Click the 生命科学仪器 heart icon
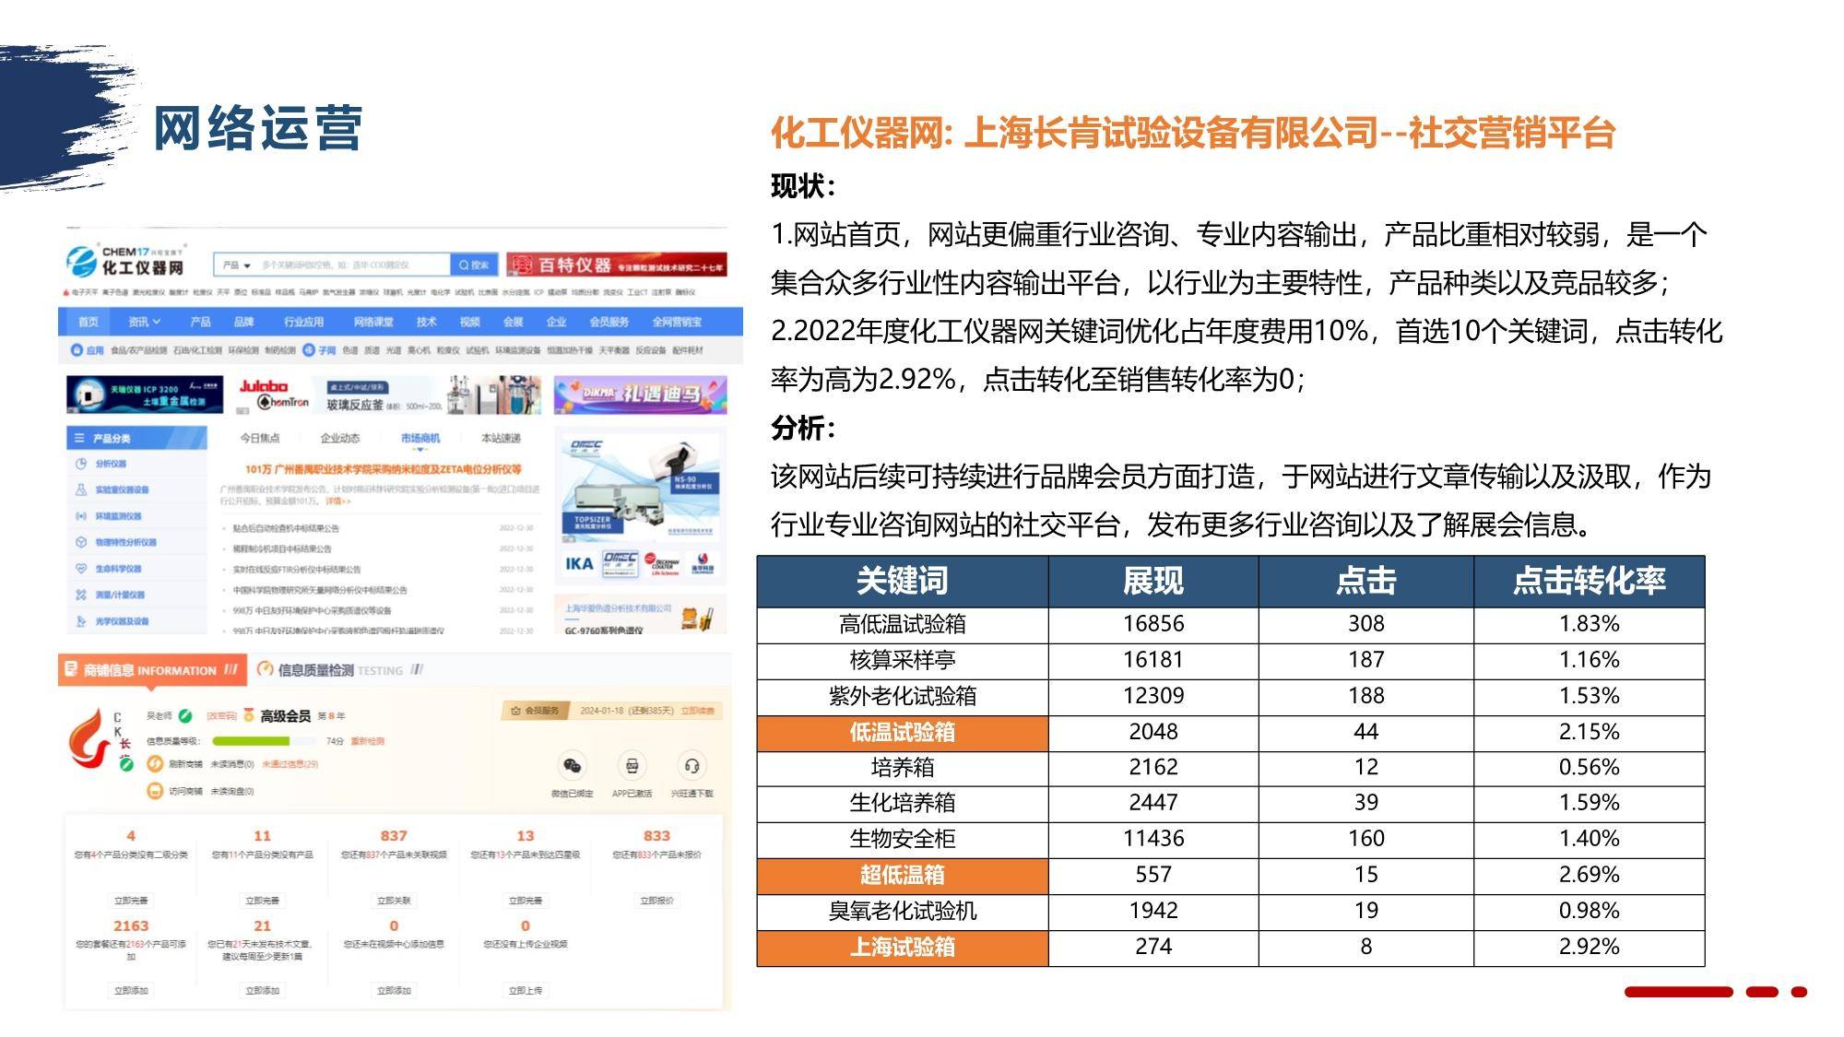Viewport: 1844px width, 1037px height. pos(81,569)
